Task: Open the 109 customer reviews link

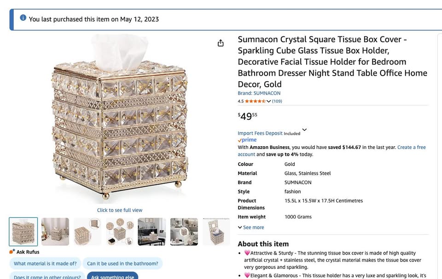Action: pyautogui.click(x=277, y=101)
